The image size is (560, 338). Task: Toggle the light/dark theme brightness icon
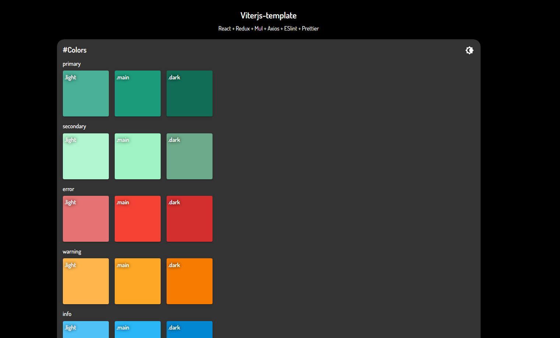click(x=469, y=50)
